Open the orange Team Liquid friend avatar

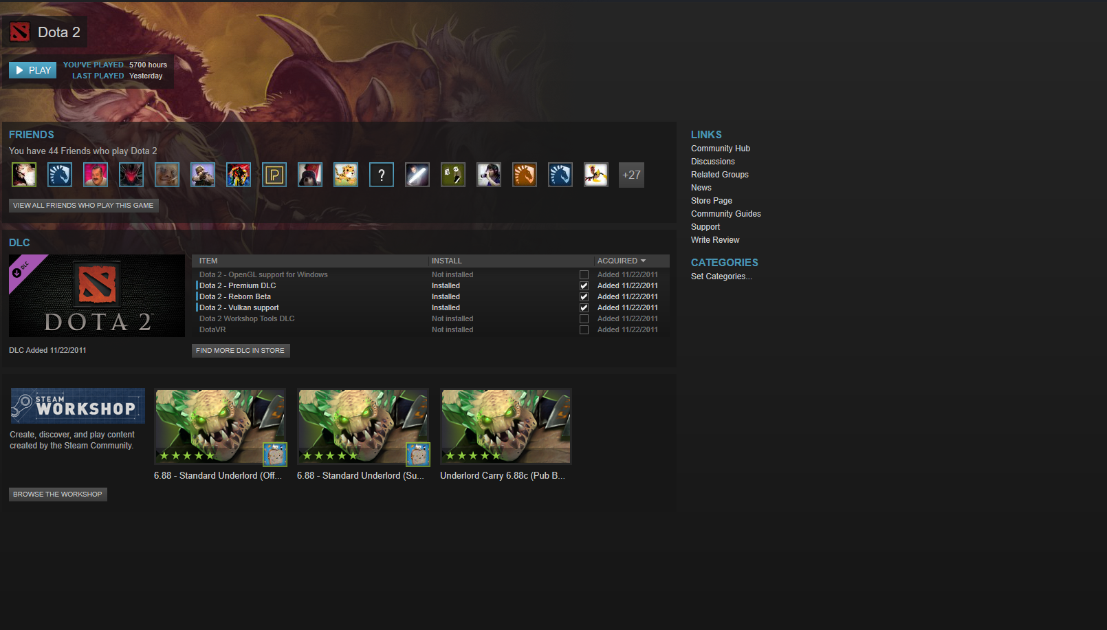(x=525, y=175)
